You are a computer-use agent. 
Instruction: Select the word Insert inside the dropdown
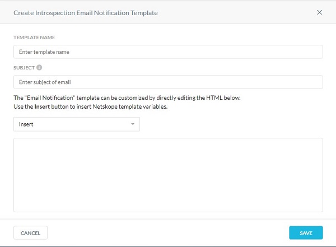pyautogui.click(x=26, y=124)
